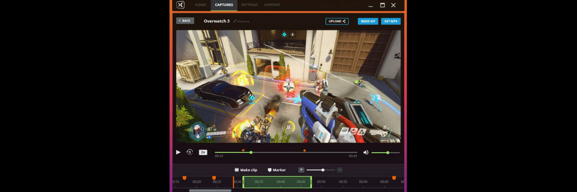Click the 00:23 current time label
This screenshot has width=577, height=192.
(219, 156)
